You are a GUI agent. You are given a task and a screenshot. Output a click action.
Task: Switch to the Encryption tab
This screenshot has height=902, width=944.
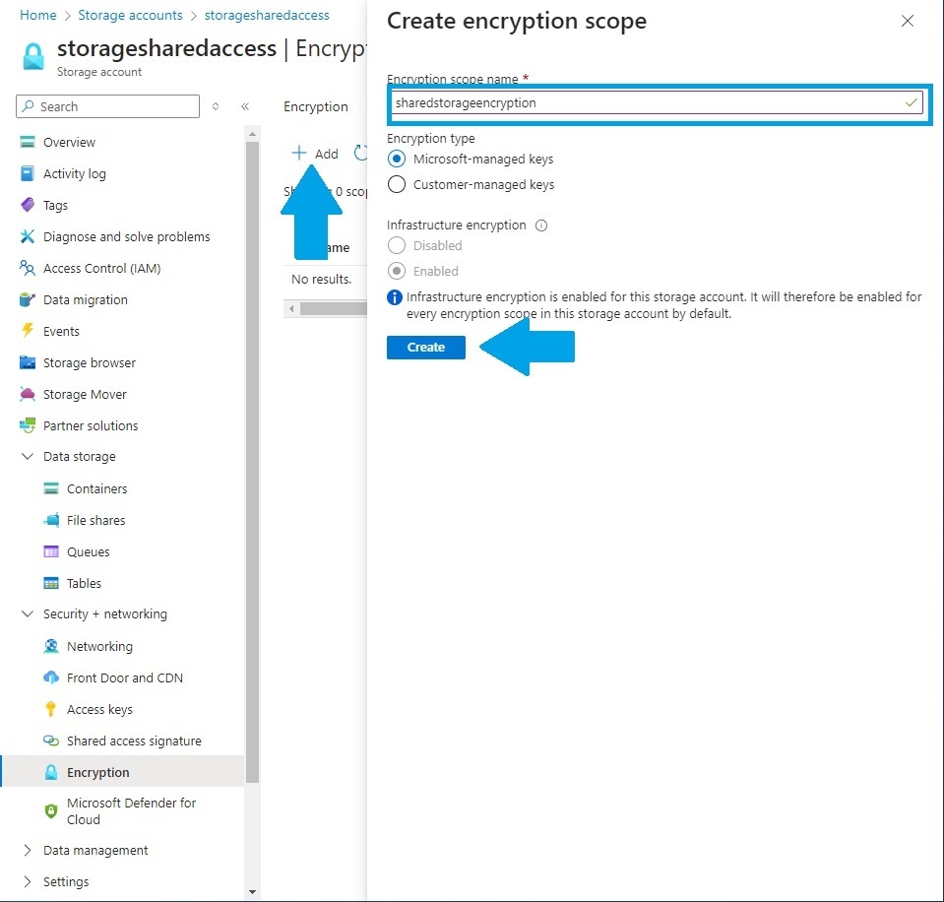pos(315,106)
